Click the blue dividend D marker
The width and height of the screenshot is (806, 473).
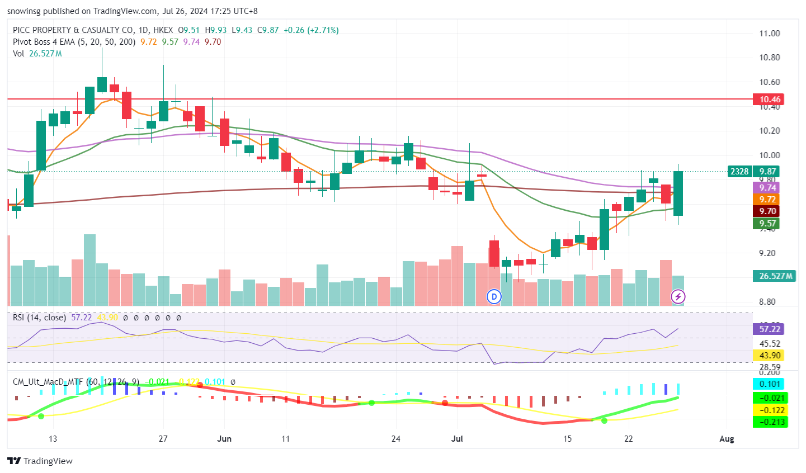point(494,296)
